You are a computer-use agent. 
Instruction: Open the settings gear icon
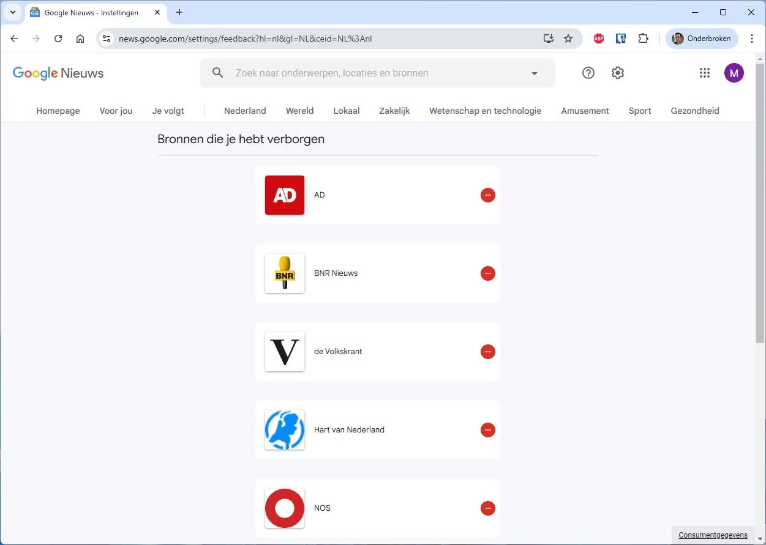point(618,73)
